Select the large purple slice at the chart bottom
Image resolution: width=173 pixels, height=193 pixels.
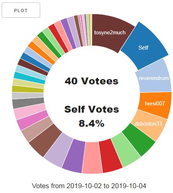click(x=74, y=155)
